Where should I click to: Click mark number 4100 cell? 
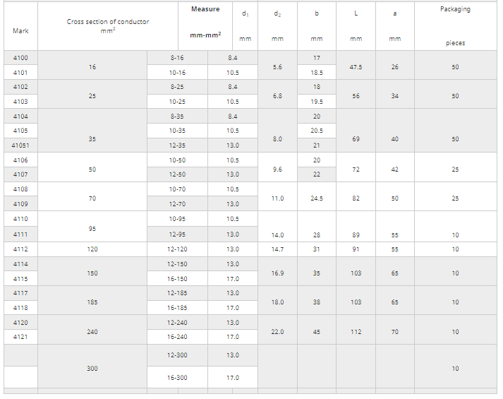coord(20,57)
